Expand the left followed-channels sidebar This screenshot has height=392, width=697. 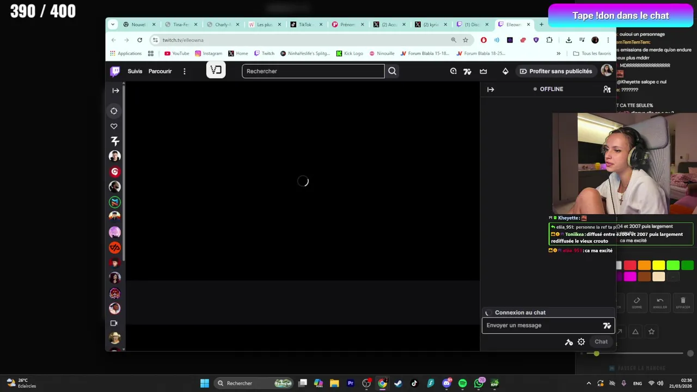tap(115, 90)
